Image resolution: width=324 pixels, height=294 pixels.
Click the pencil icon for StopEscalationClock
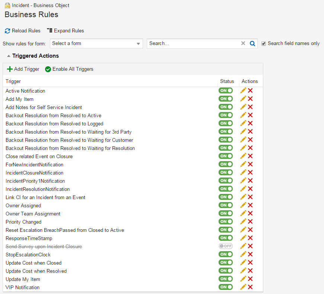click(243, 254)
